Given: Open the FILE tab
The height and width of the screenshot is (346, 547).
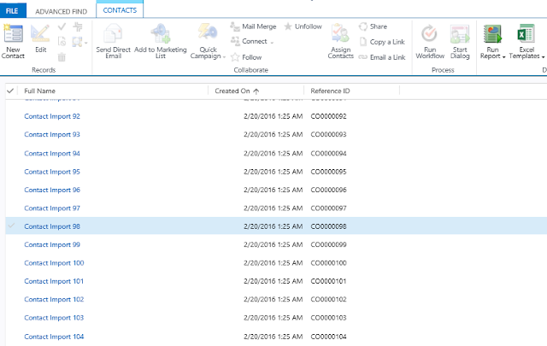Looking at the screenshot, I should (13, 11).
